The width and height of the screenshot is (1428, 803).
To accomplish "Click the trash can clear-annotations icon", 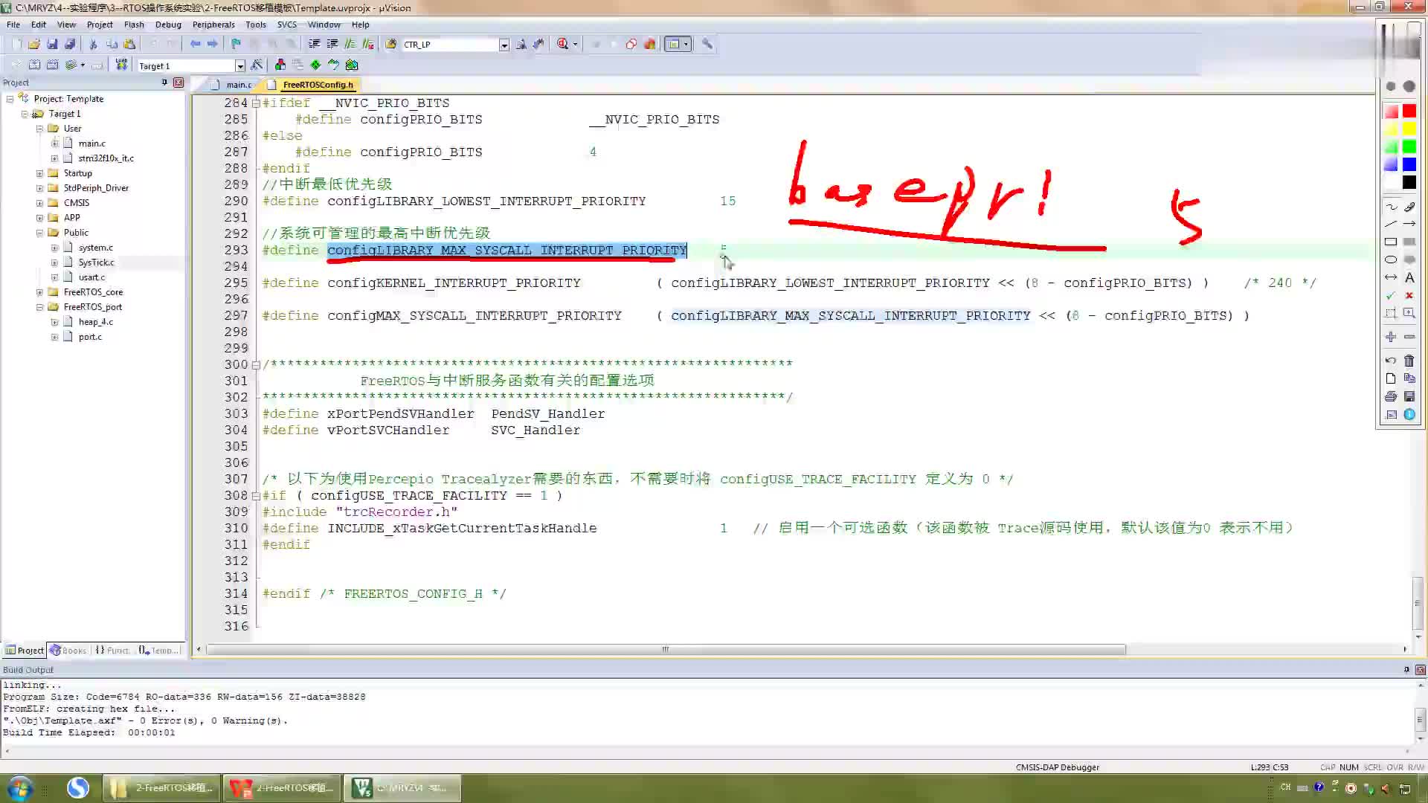I will click(1409, 361).
